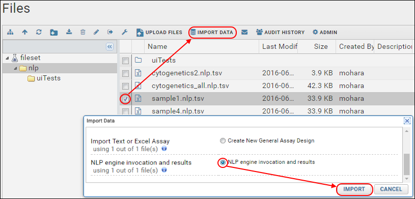
Task: Open the uiTests folder name in list
Action: click(x=163, y=61)
